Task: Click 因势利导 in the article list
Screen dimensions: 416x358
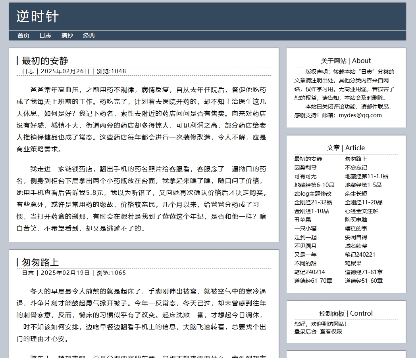Action: tap(305, 168)
